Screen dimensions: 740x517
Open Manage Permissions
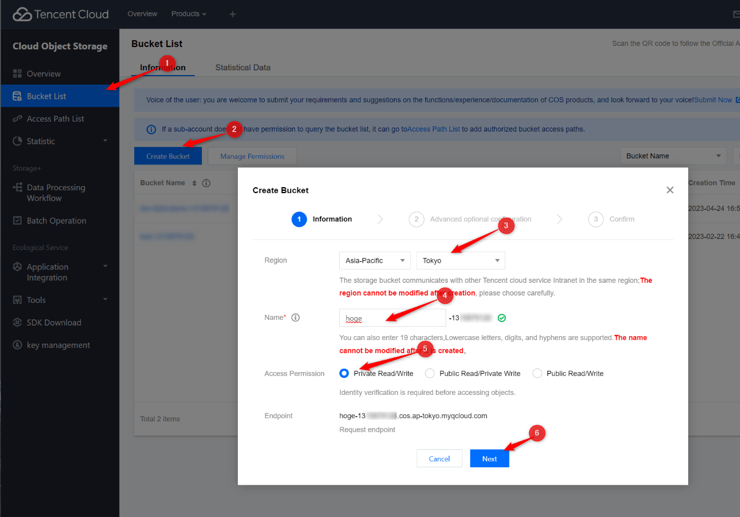click(252, 155)
